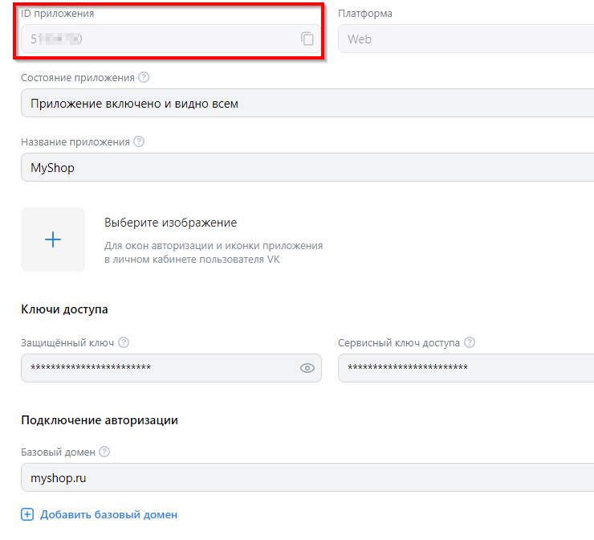Image resolution: width=594 pixels, height=540 pixels.
Task: Click the MyShop application name field
Action: [x=305, y=168]
